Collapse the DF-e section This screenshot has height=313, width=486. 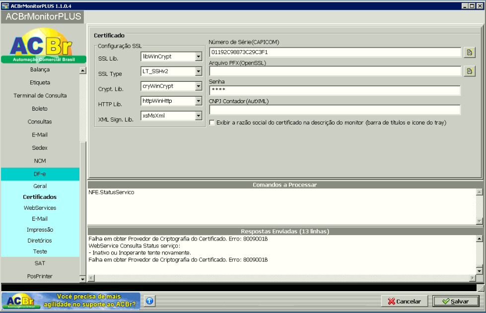40,174
